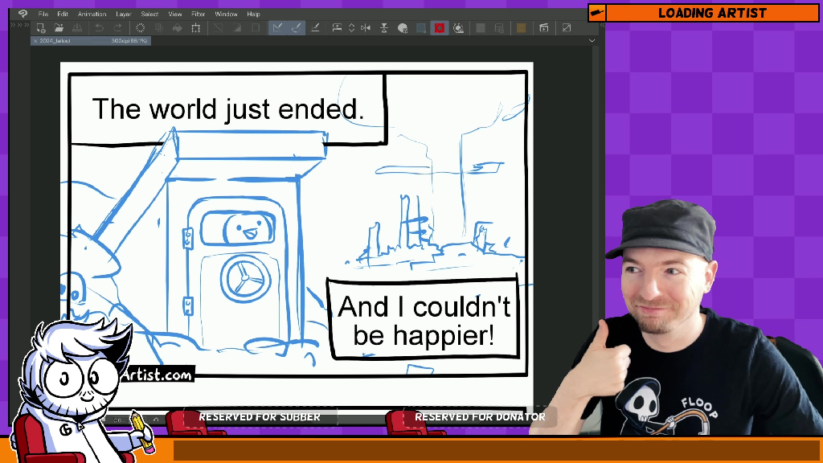
Task: Click the Save icon in the command bar
Action: click(77, 28)
